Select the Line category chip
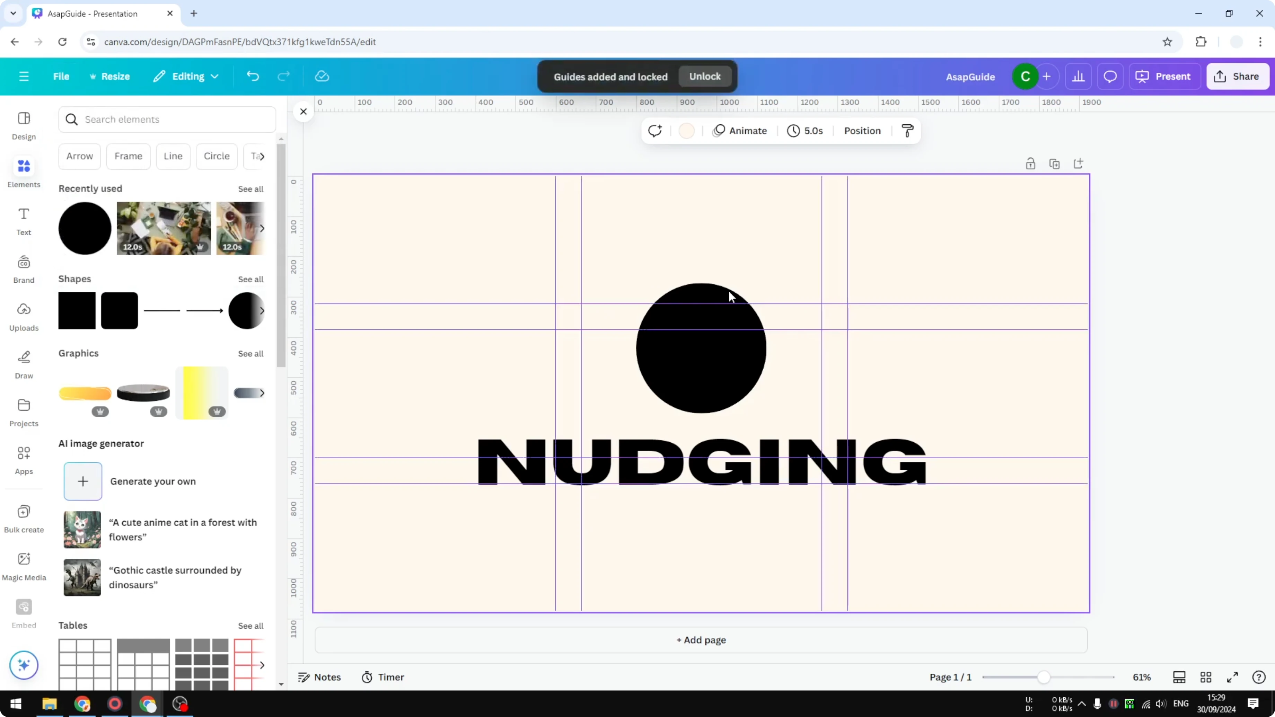1275x717 pixels. tap(173, 156)
